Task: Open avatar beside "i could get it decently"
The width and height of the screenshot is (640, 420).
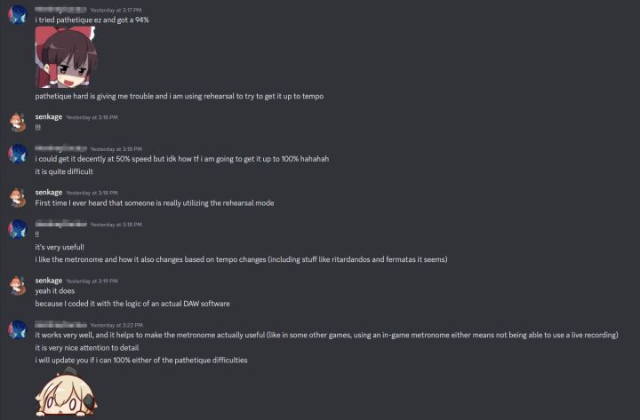Action: point(16,154)
